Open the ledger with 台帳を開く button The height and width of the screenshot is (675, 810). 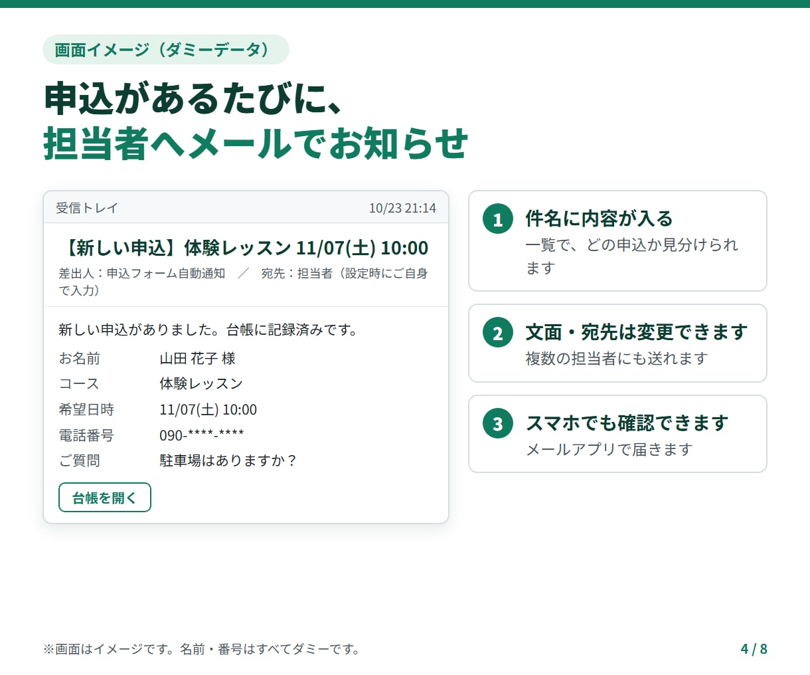tap(105, 498)
